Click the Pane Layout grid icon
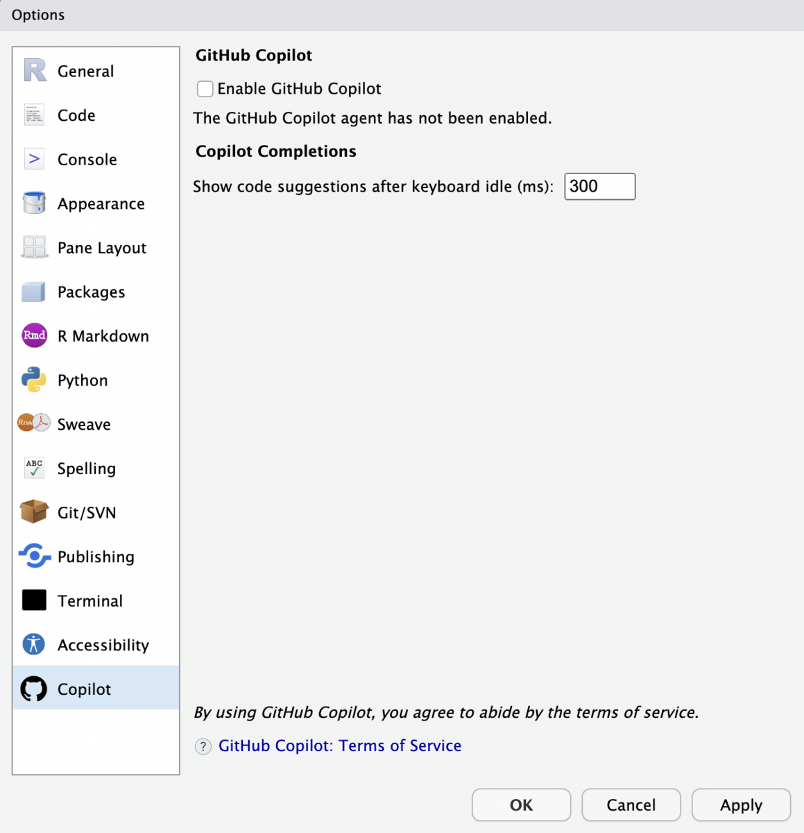 tap(34, 247)
